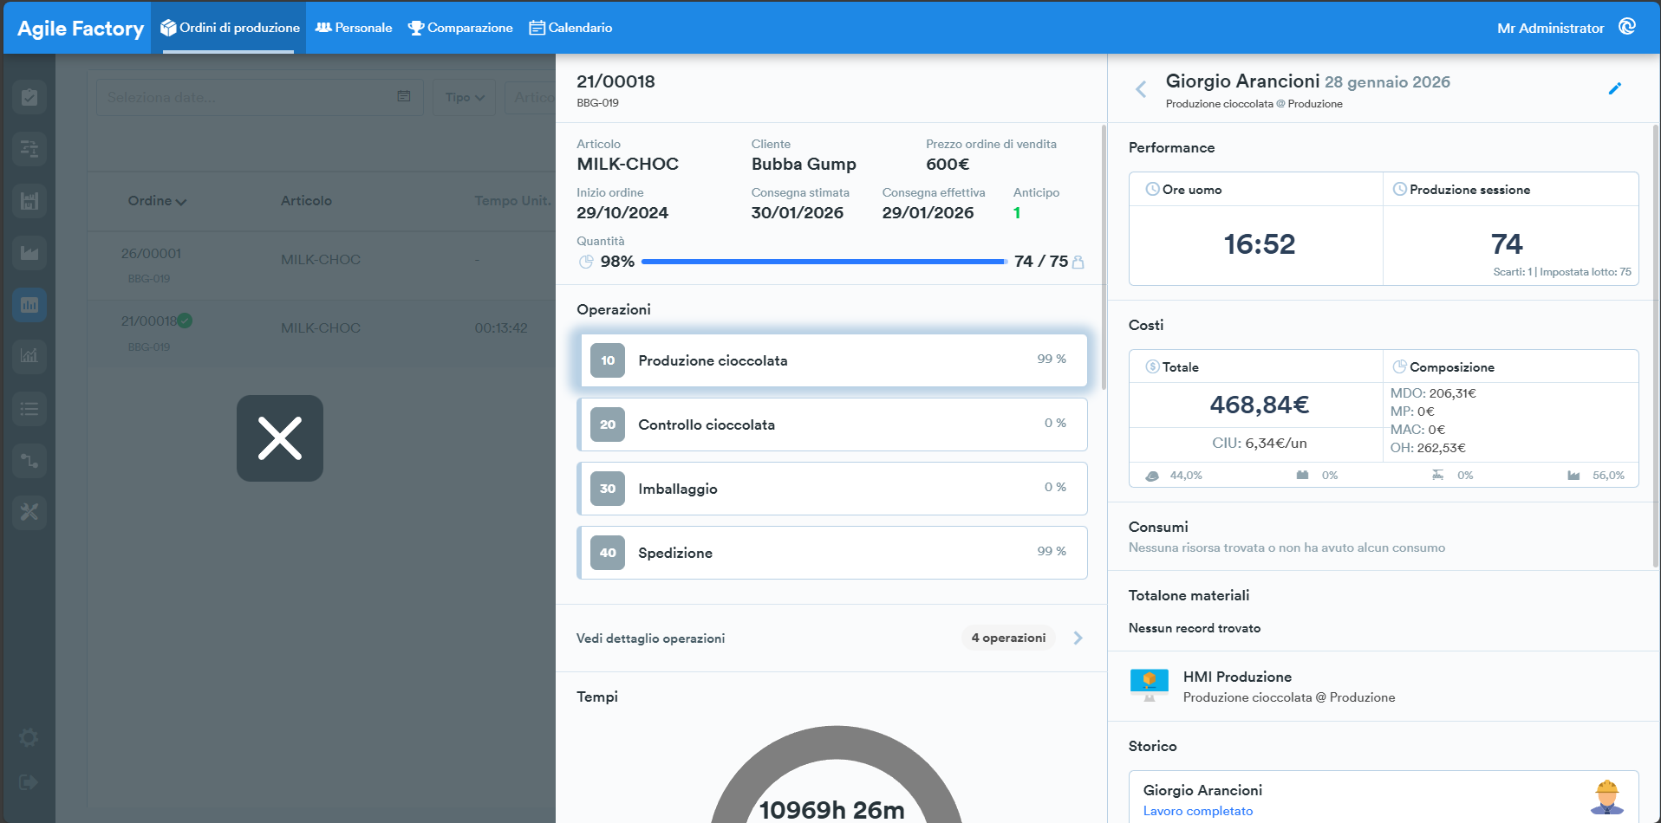This screenshot has height=823, width=1661.
Task: Click the clock icon beside Ore uomo
Action: point(1152,189)
